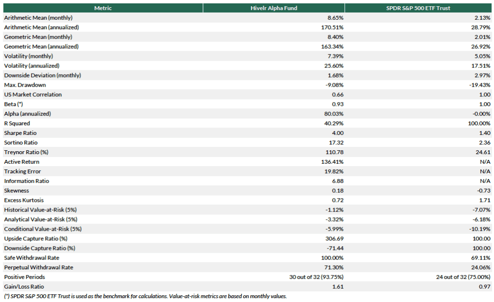Select the Downside Deviation (monthly) label

[42, 76]
